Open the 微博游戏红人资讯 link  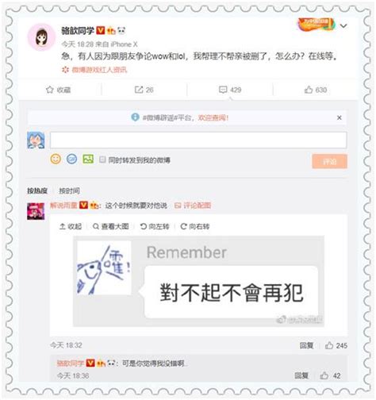99,70
